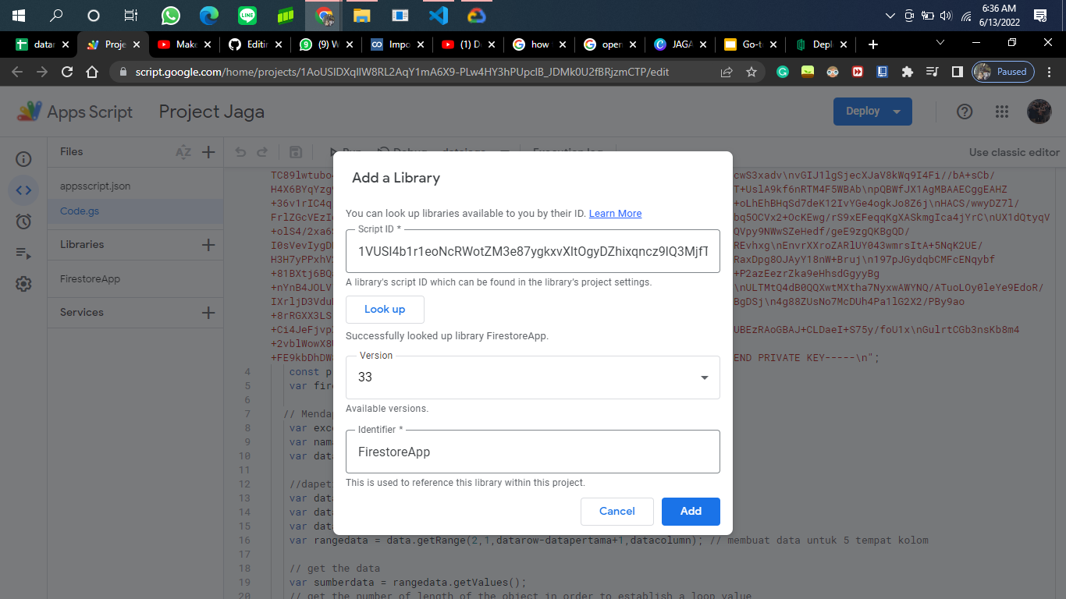This screenshot has height=599, width=1066.
Task: Bookmark this page with the star icon
Action: click(x=752, y=72)
